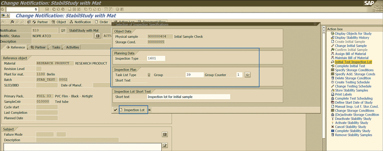Click the Object toolbar button
383x151 pixels.
(x=59, y=22)
